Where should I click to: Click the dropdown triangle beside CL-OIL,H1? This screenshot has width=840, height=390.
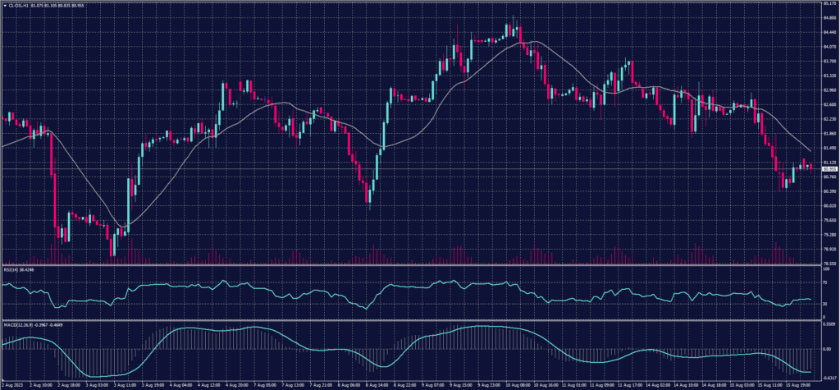(x=3, y=4)
